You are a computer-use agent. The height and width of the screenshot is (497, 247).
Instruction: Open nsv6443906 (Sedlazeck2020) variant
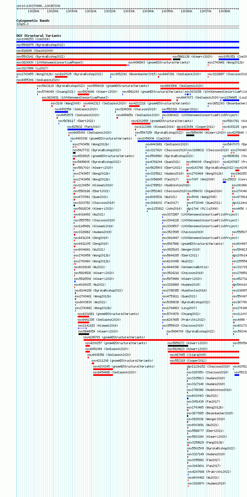pos(182,86)
